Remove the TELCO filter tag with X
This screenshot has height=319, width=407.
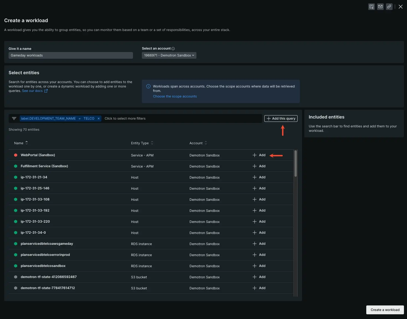(99, 119)
